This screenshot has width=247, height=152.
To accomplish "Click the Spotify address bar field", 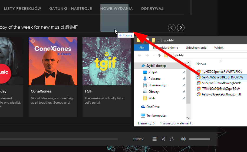I will [x=205, y=55].
